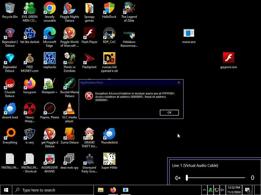Show hidden system tray icons
The height and width of the screenshot is (195, 261).
pyautogui.click(x=204, y=190)
